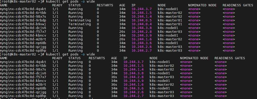This screenshot has width=257, height=99.
Task: Select k8s-master03 in the 36s row
Action: point(162,77)
